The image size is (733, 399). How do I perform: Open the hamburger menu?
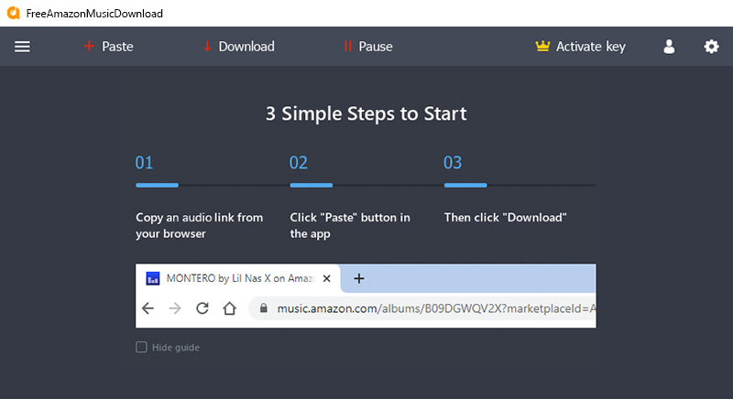[22, 47]
